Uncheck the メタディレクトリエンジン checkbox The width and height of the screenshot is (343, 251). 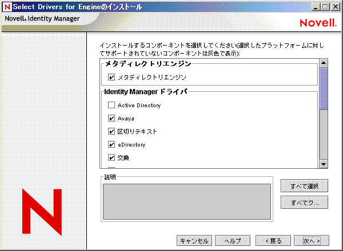111,77
